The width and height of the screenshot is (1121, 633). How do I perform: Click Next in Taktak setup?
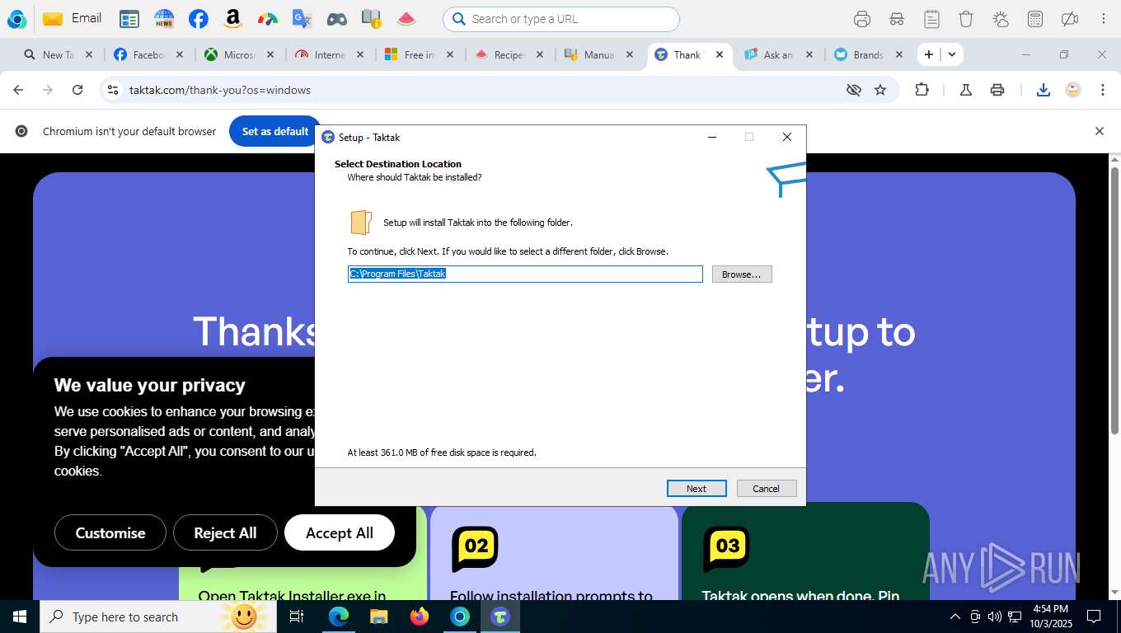coord(697,489)
